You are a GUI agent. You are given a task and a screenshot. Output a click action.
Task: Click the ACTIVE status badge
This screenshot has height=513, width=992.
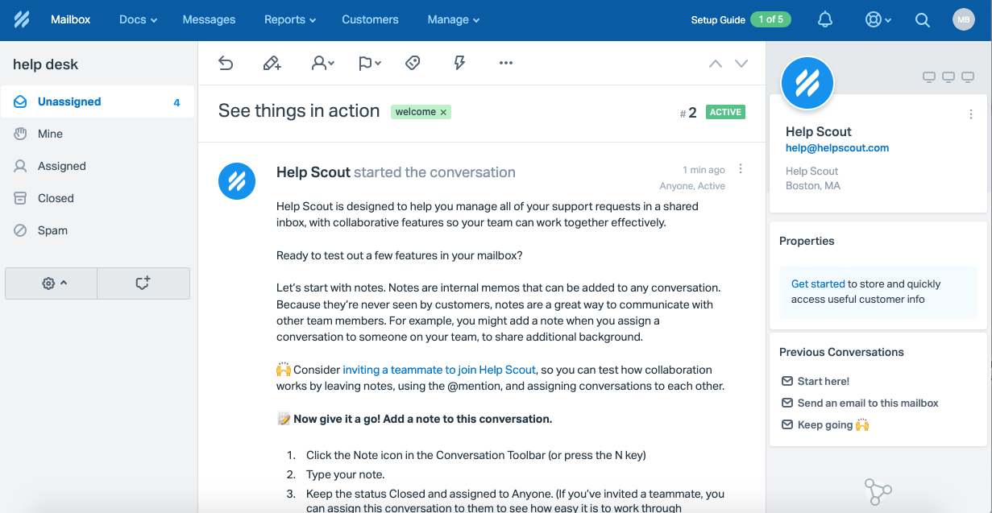pos(725,113)
